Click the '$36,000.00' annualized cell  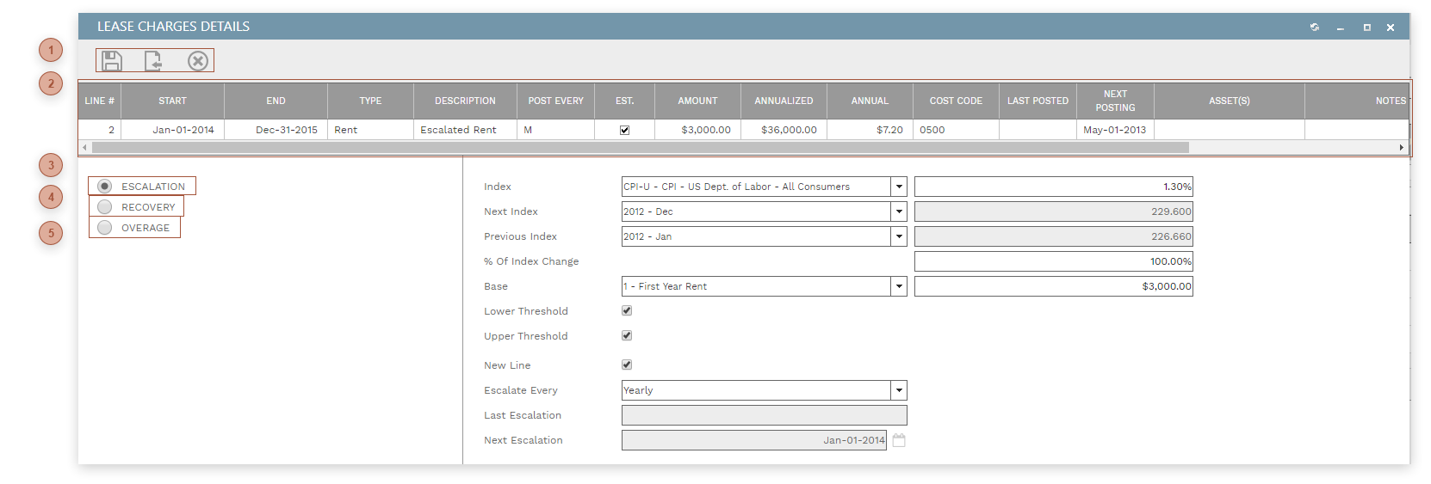(x=784, y=130)
